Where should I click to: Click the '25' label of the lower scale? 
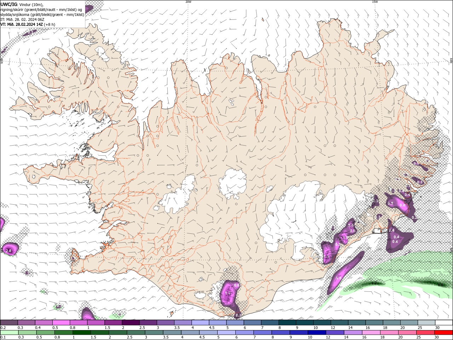pos(419,337)
